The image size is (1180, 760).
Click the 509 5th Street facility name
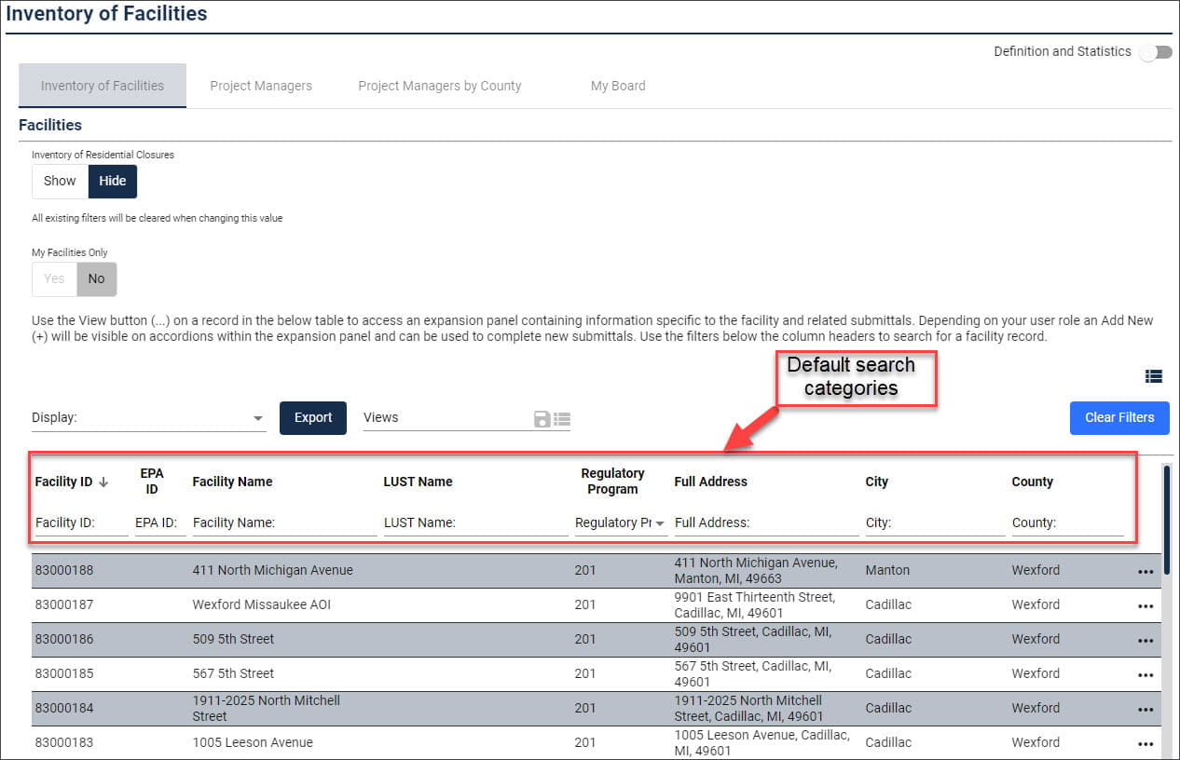click(x=234, y=639)
